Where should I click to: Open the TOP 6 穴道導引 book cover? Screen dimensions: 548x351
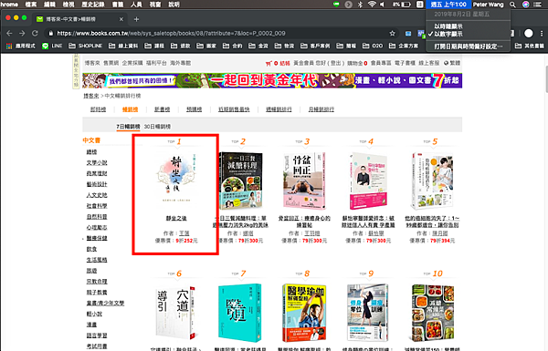pyautogui.click(x=175, y=313)
